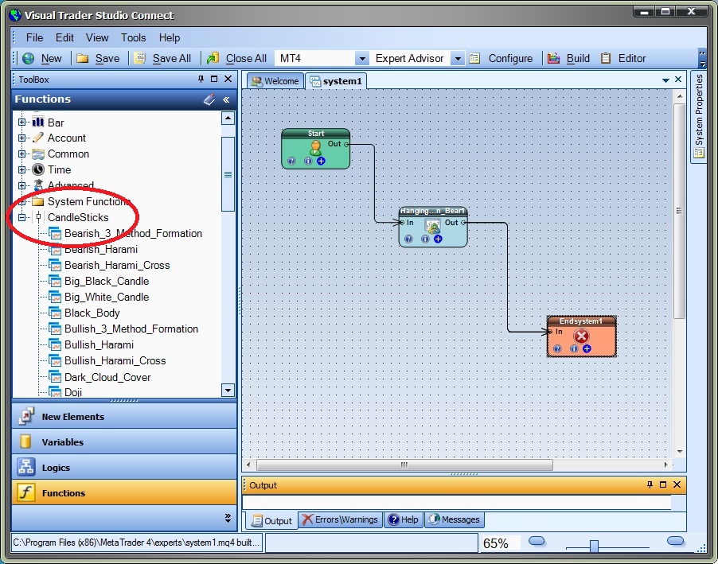Image resolution: width=718 pixels, height=564 pixels.
Task: Click the info icon on Start block
Action: pyautogui.click(x=308, y=161)
